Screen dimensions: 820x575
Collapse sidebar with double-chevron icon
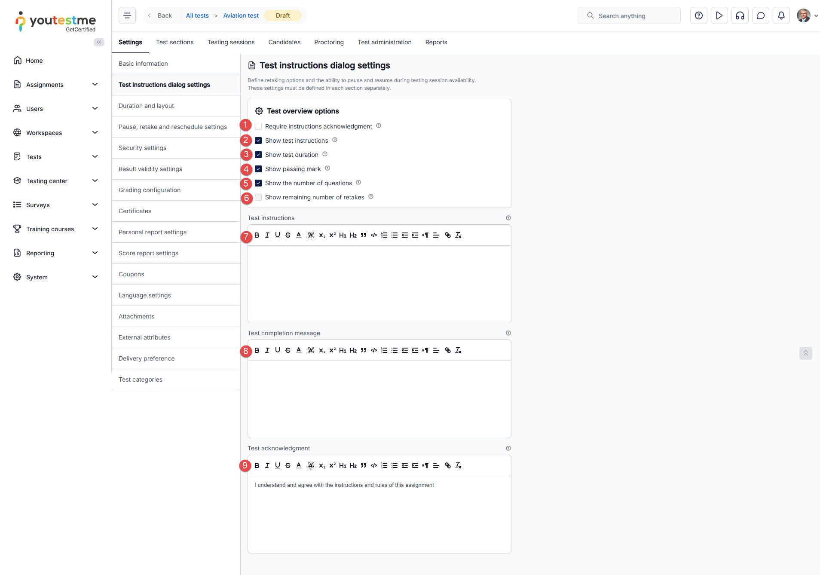[x=99, y=42]
